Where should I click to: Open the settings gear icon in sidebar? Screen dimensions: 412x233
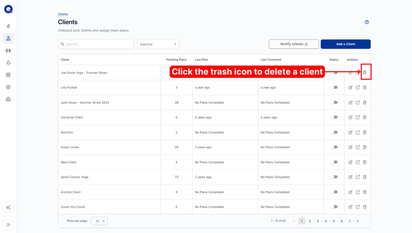click(x=8, y=87)
